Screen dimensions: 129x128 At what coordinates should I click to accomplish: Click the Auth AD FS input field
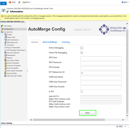pos(101,97)
